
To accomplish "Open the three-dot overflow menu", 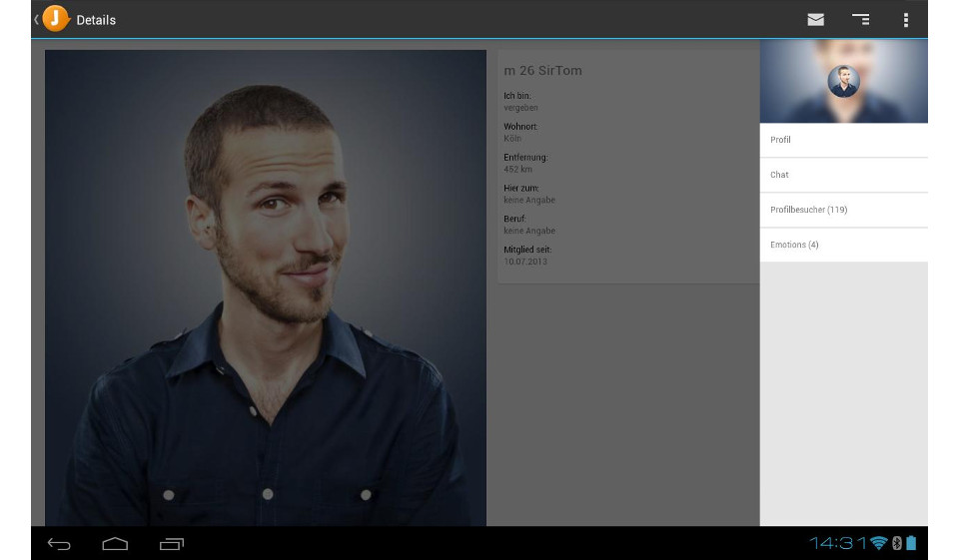I will coord(905,19).
